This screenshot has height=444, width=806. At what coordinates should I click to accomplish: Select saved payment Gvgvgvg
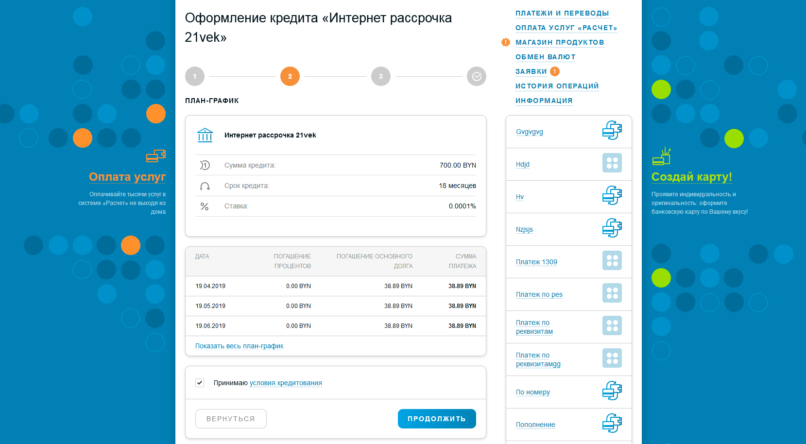[x=530, y=132]
